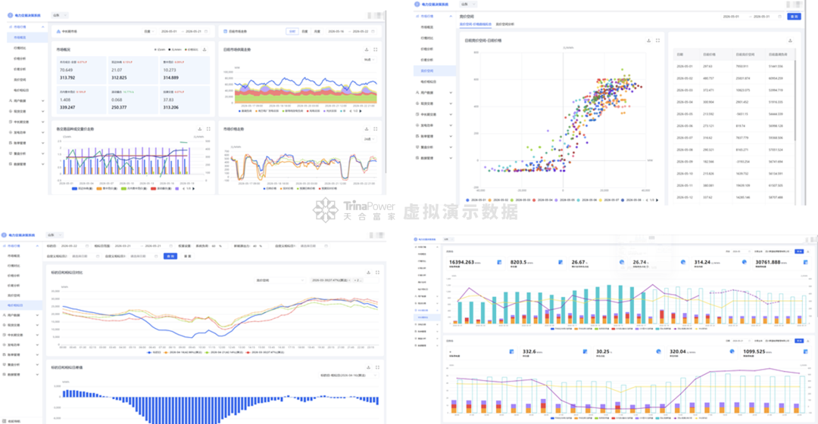Screen dimensions: 818x424
Task: Toggle the 2026-05-01 series in scatter legend
Action: click(476, 200)
